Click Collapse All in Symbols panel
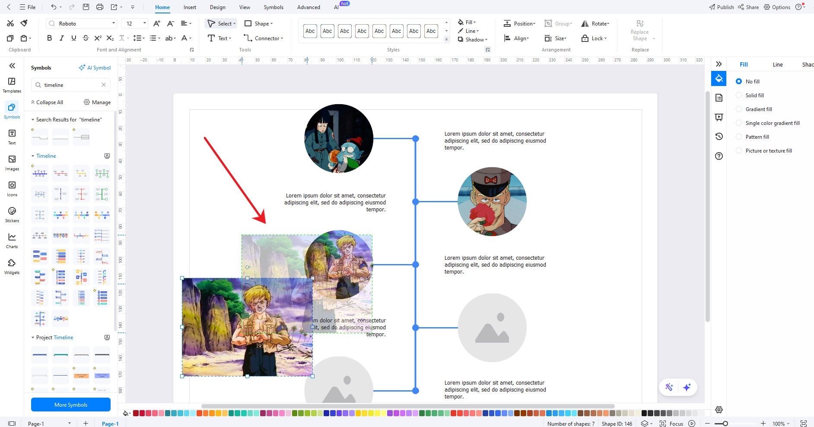The width and height of the screenshot is (814, 427). (47, 102)
